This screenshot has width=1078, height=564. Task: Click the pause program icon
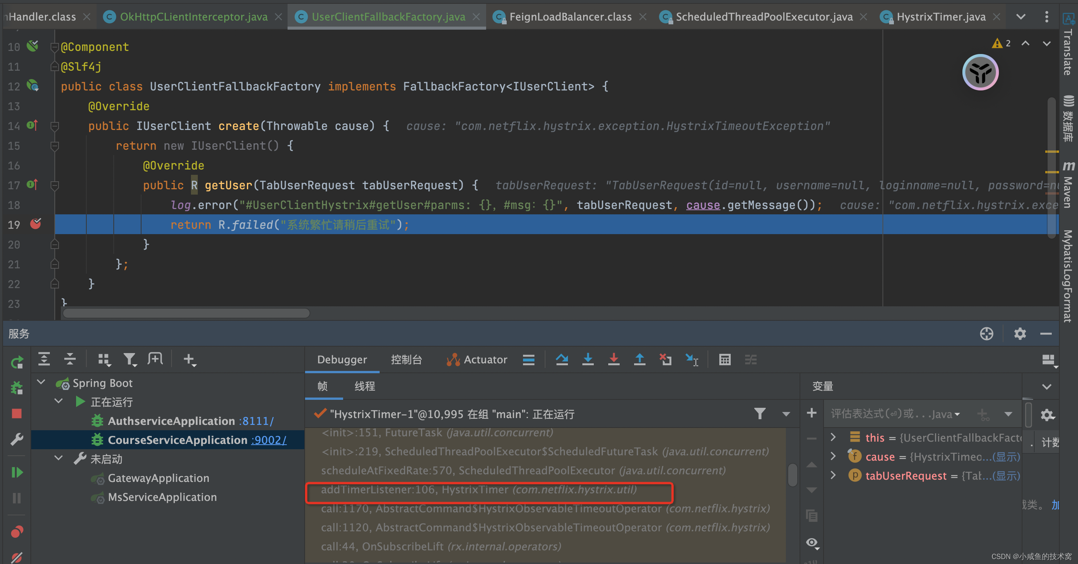coord(17,498)
